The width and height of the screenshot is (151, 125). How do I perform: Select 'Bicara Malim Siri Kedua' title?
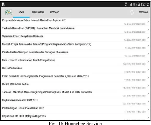click(x=15, y=84)
